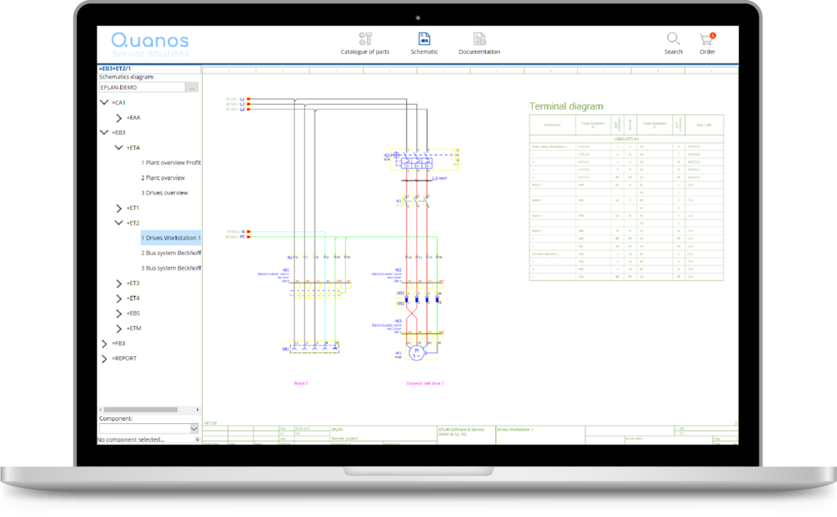Click the Documentation papers icon

(478, 38)
